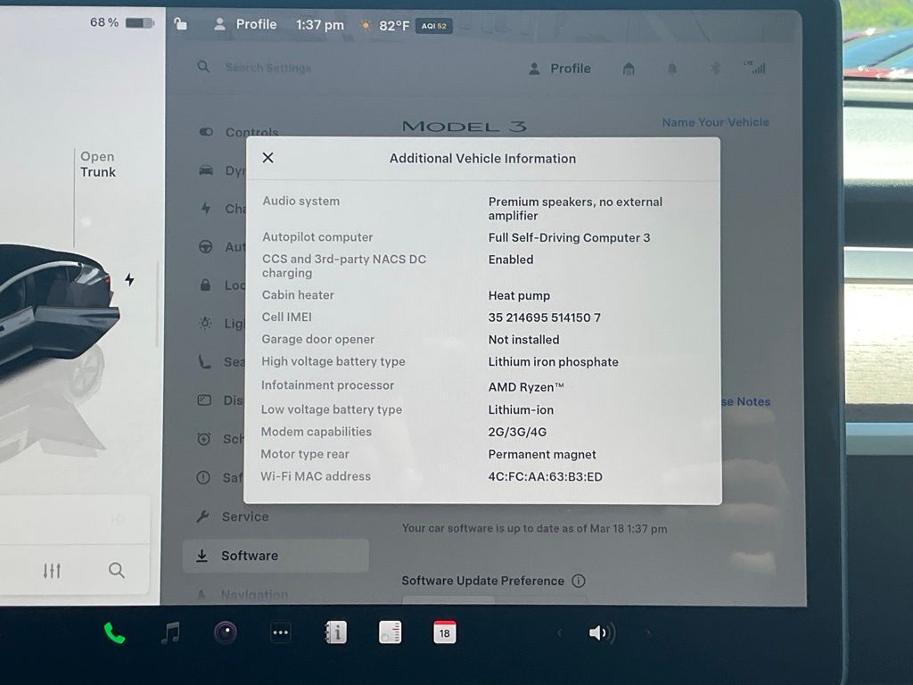Open the owner's manual info icon

pos(336,633)
